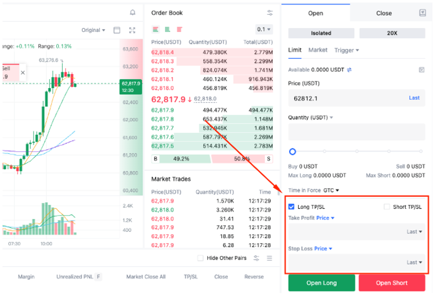The image size is (435, 295).
Task: Click the fullscreen chart icon
Action: (x=132, y=30)
